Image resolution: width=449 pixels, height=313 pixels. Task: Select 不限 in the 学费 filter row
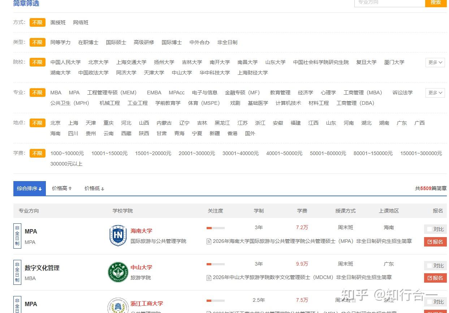pos(37,153)
